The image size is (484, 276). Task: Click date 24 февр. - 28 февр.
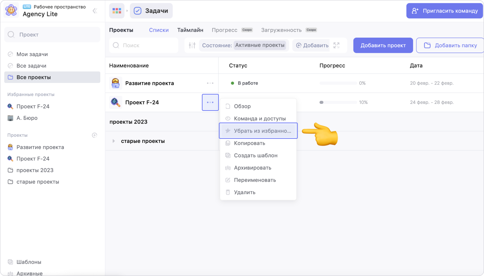coord(432,103)
